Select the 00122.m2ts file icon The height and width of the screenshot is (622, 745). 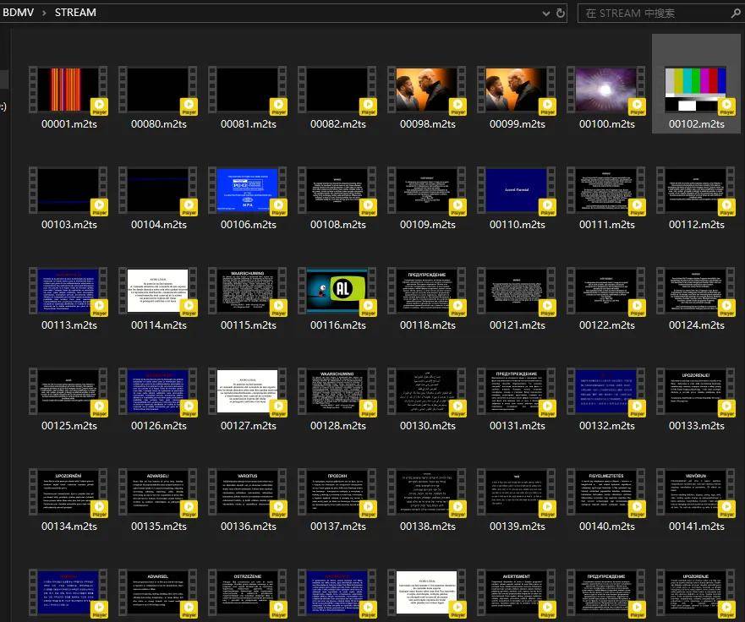(606, 291)
